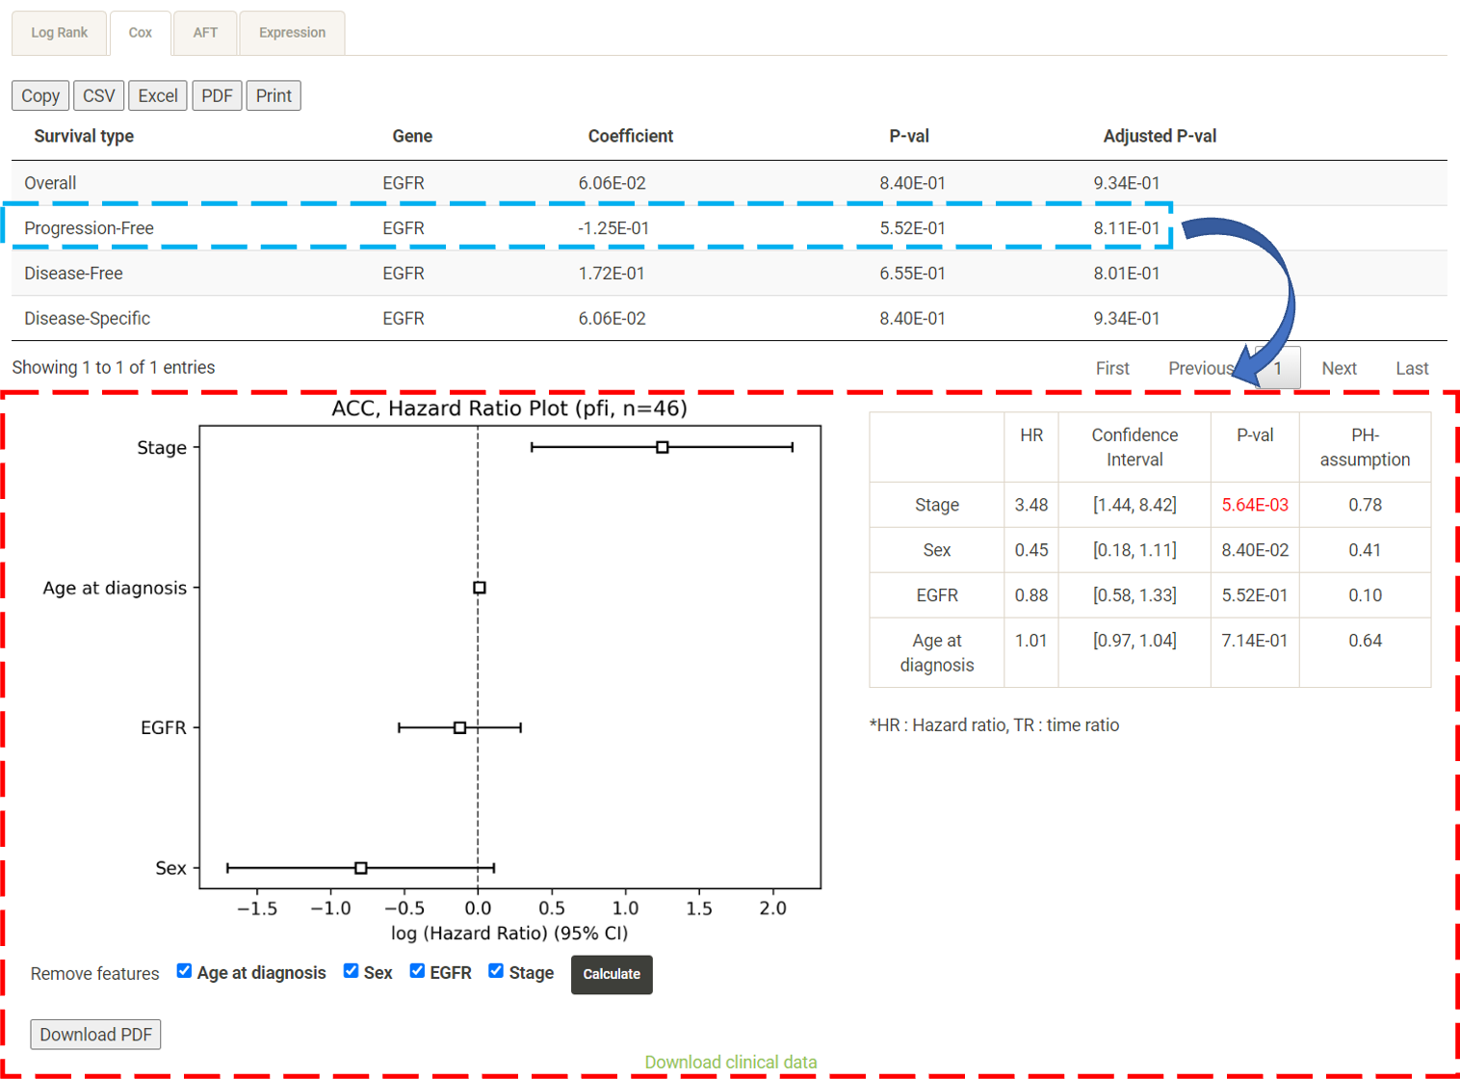Go to the Next page
Viewport: 1460px width, 1079px height.
[x=1339, y=368]
